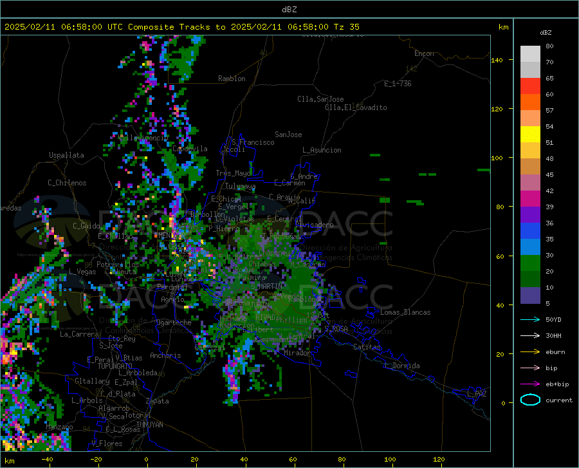Screen dimensions: 579x468
Task: Click the 'TUPUNGATO' map label
Action: 115,366
